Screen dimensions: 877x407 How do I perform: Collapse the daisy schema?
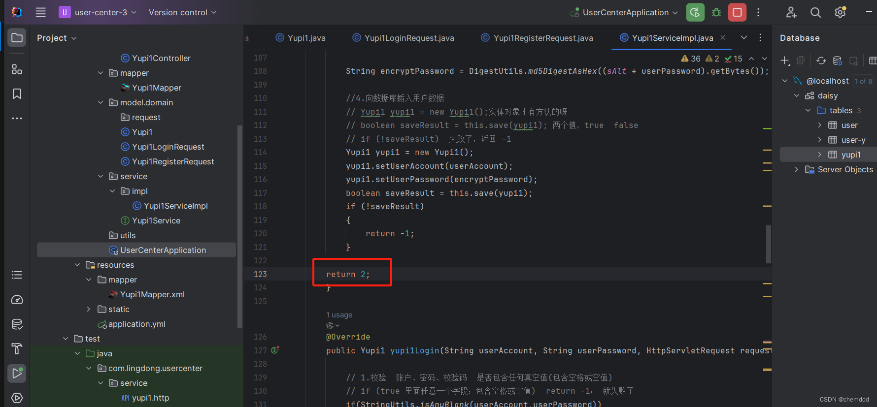coord(797,95)
